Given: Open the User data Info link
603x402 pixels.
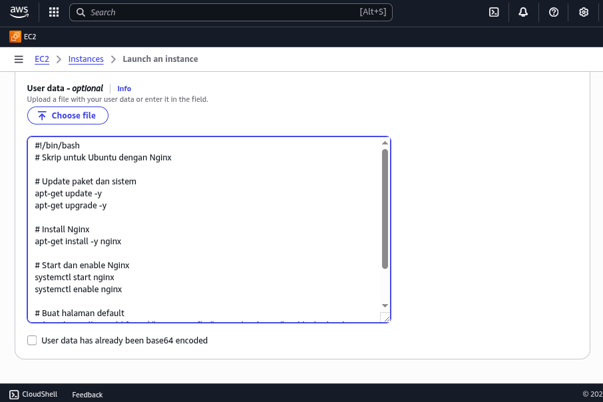Looking at the screenshot, I should coord(124,89).
